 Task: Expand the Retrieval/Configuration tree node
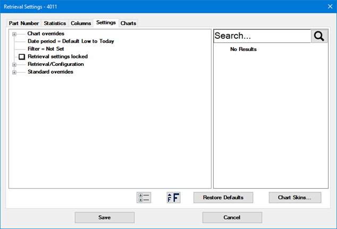point(14,64)
